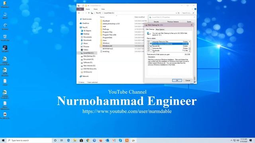The image size is (255, 143).
Task: Toggle the Language Resource Files checkbox
Action: (x=148, y=42)
